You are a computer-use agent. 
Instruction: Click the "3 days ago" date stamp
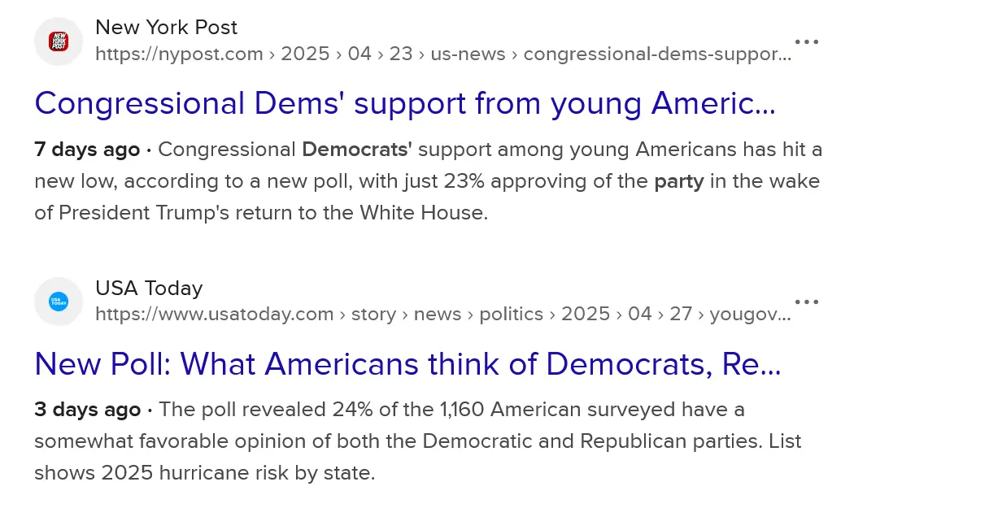click(87, 410)
